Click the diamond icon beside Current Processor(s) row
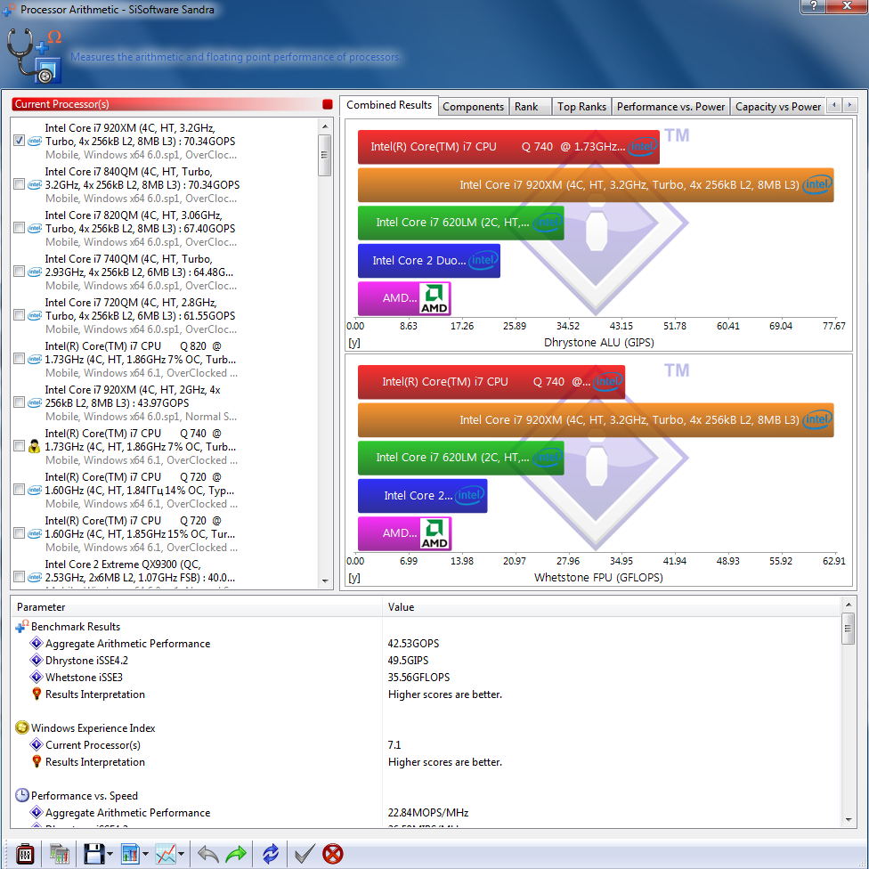 pos(37,745)
